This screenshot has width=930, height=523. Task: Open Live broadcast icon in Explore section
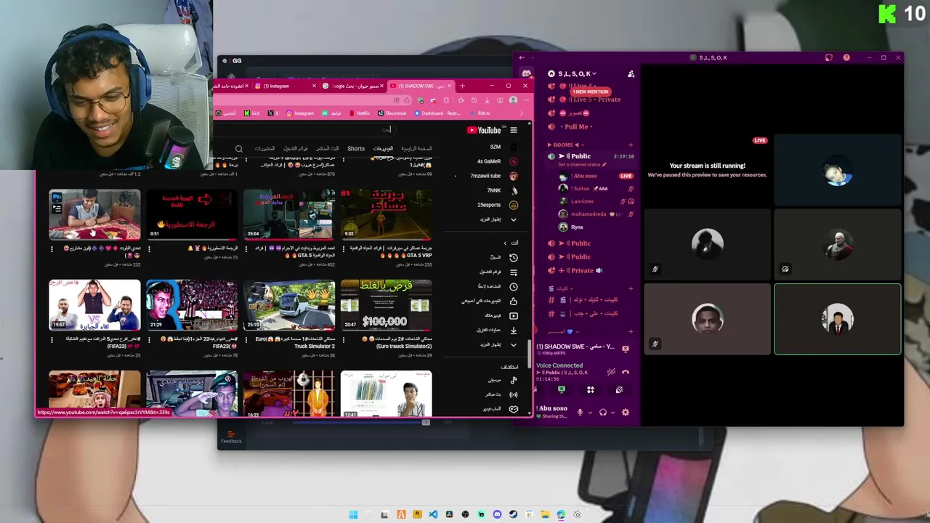tap(513, 394)
